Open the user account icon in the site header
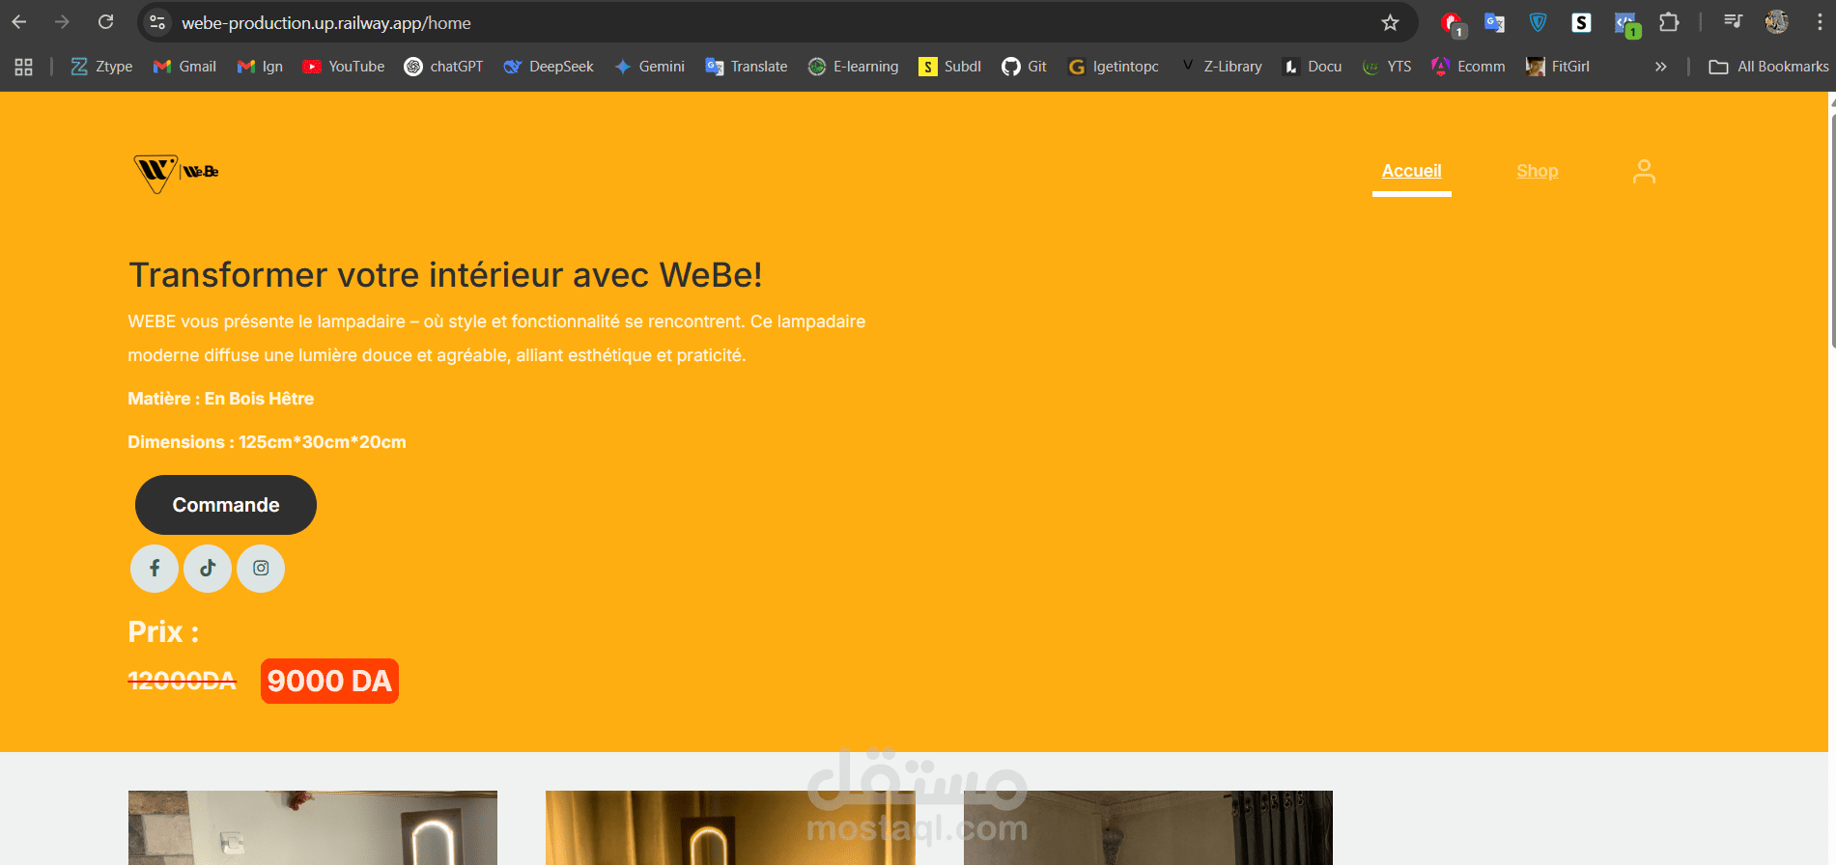The height and width of the screenshot is (865, 1836). coord(1644,171)
